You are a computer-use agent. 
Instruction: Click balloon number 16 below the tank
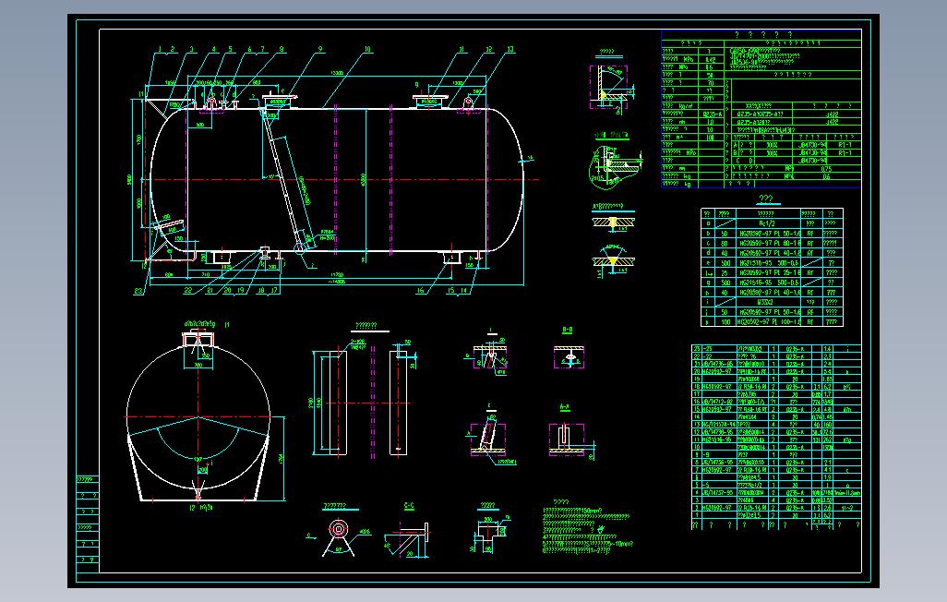point(420,291)
